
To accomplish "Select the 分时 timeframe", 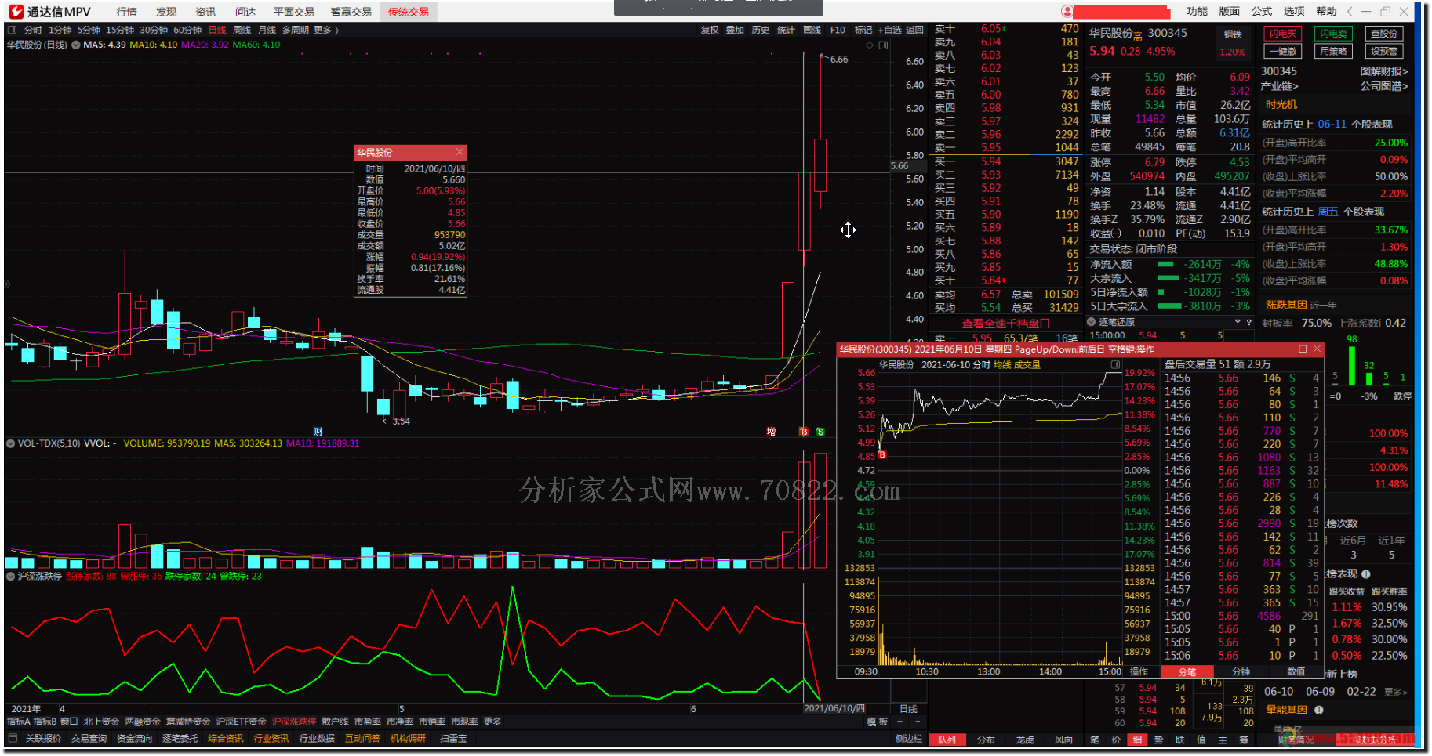I will (33, 30).
